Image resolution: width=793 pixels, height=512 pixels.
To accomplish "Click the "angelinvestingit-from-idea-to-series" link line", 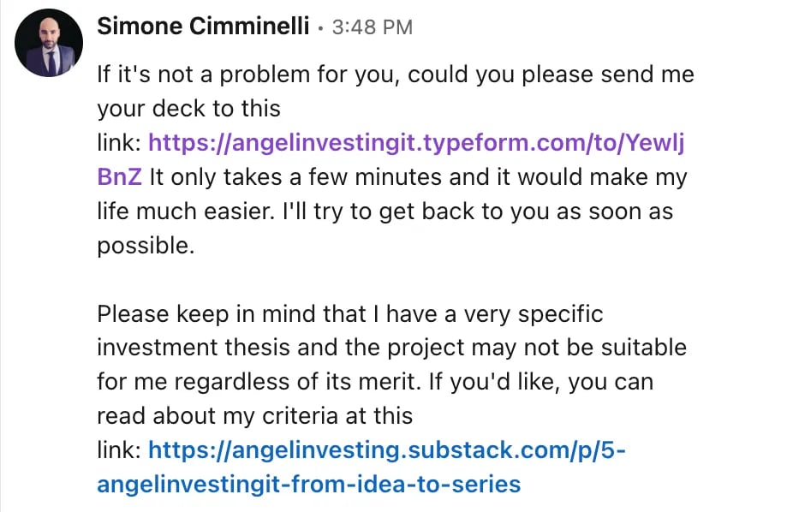I will [308, 485].
